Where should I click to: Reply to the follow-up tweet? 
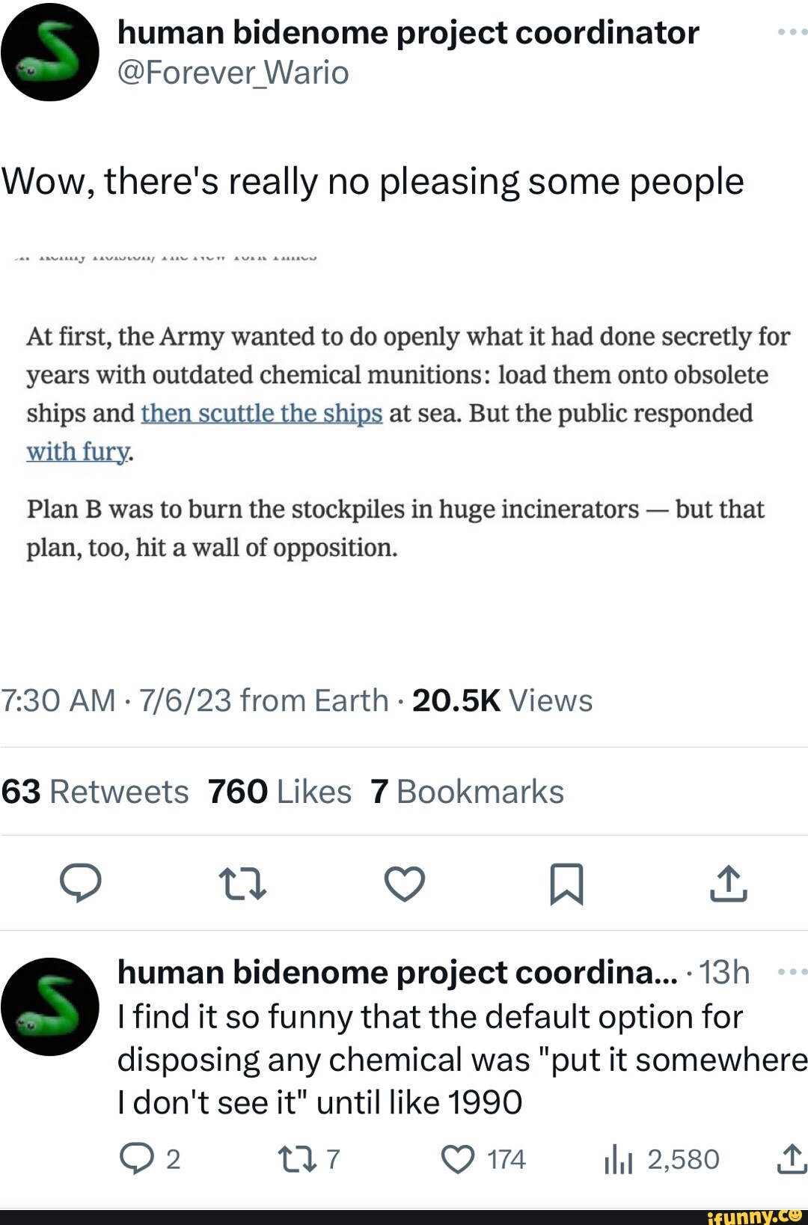coord(137,1159)
